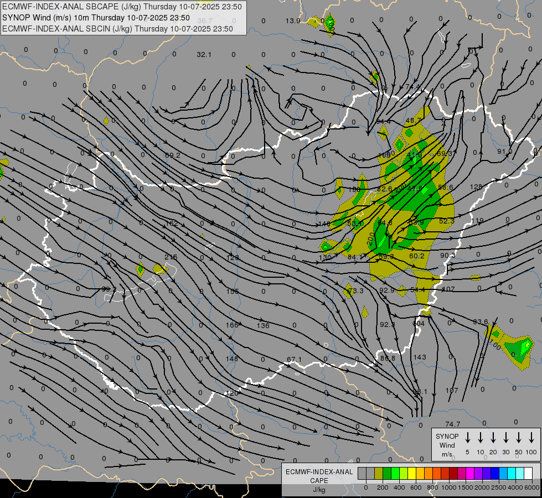The width and height of the screenshot is (542, 498).
Task: Click the map value '143'
Action: 420,357
